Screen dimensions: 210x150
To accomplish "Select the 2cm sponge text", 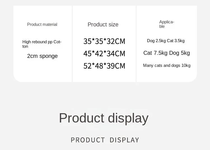I will pos(42,56).
